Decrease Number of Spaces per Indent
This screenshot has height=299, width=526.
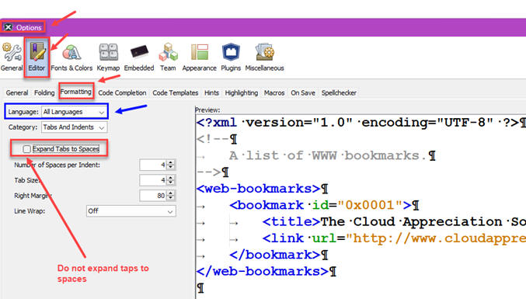click(x=171, y=167)
